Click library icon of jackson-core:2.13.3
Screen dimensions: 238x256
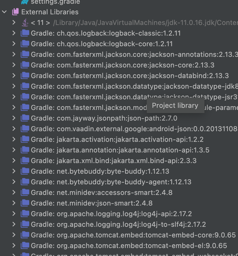(x=25, y=65)
